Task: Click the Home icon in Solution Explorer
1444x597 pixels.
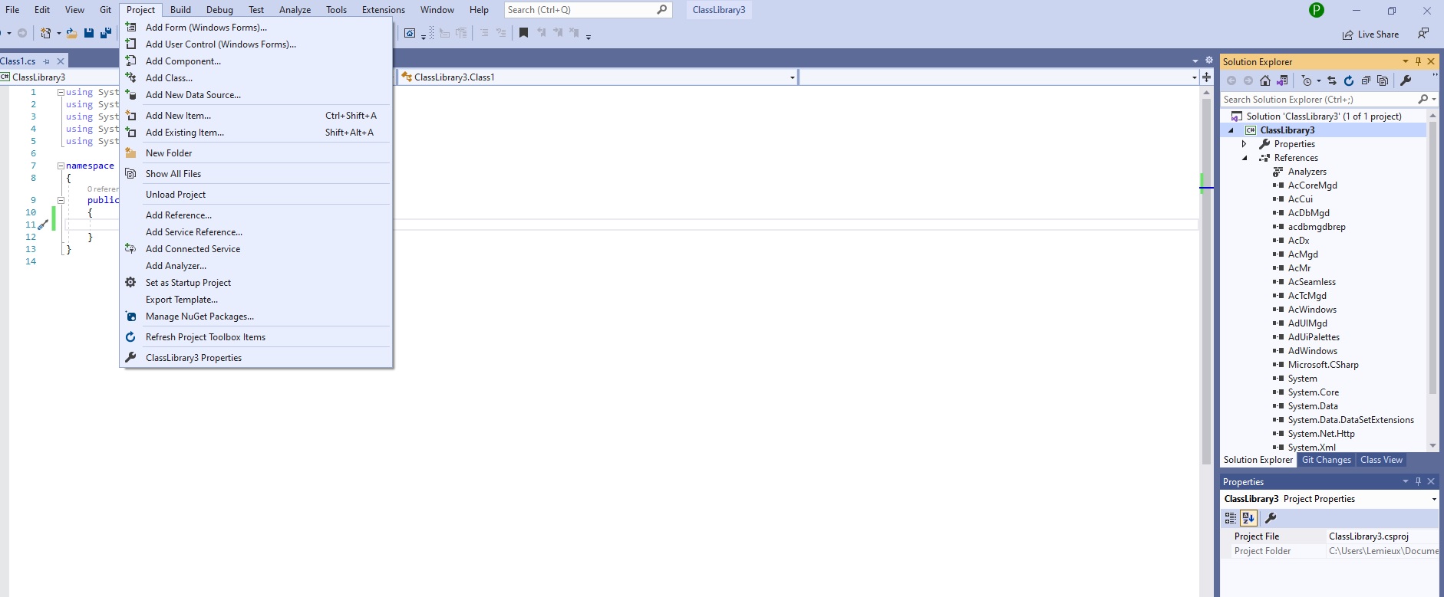Action: [1265, 80]
